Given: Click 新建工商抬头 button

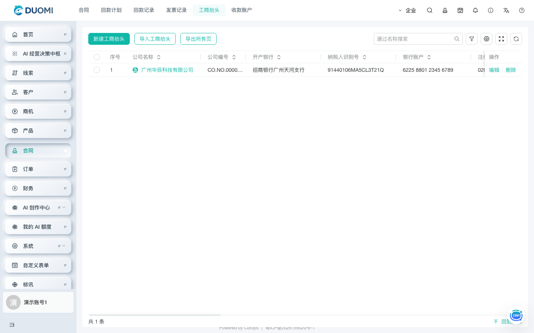Looking at the screenshot, I should pyautogui.click(x=109, y=39).
